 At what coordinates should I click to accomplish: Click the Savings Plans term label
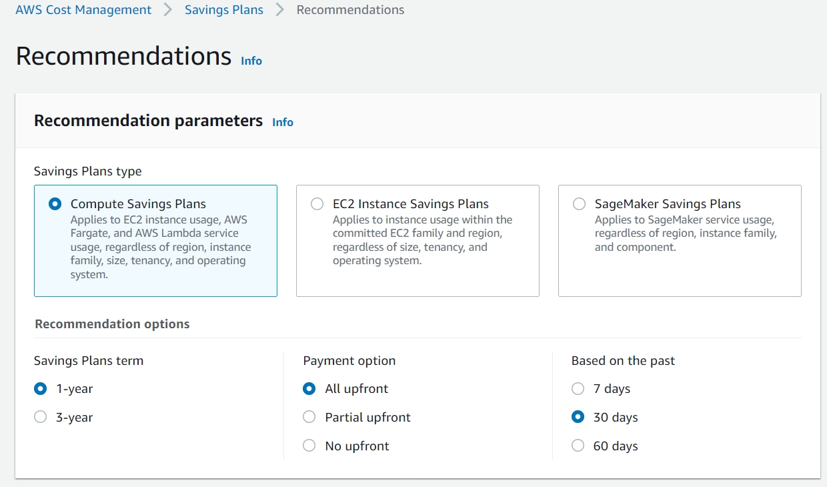pyautogui.click(x=89, y=361)
